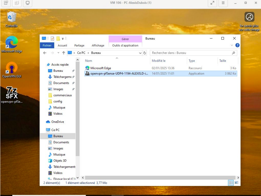The width and height of the screenshot is (261, 196).
Task: Click the New folder quick access toolbar icon
Action: [58, 39]
